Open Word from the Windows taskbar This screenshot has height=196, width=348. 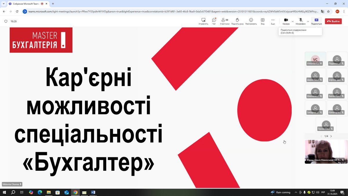tap(93, 192)
